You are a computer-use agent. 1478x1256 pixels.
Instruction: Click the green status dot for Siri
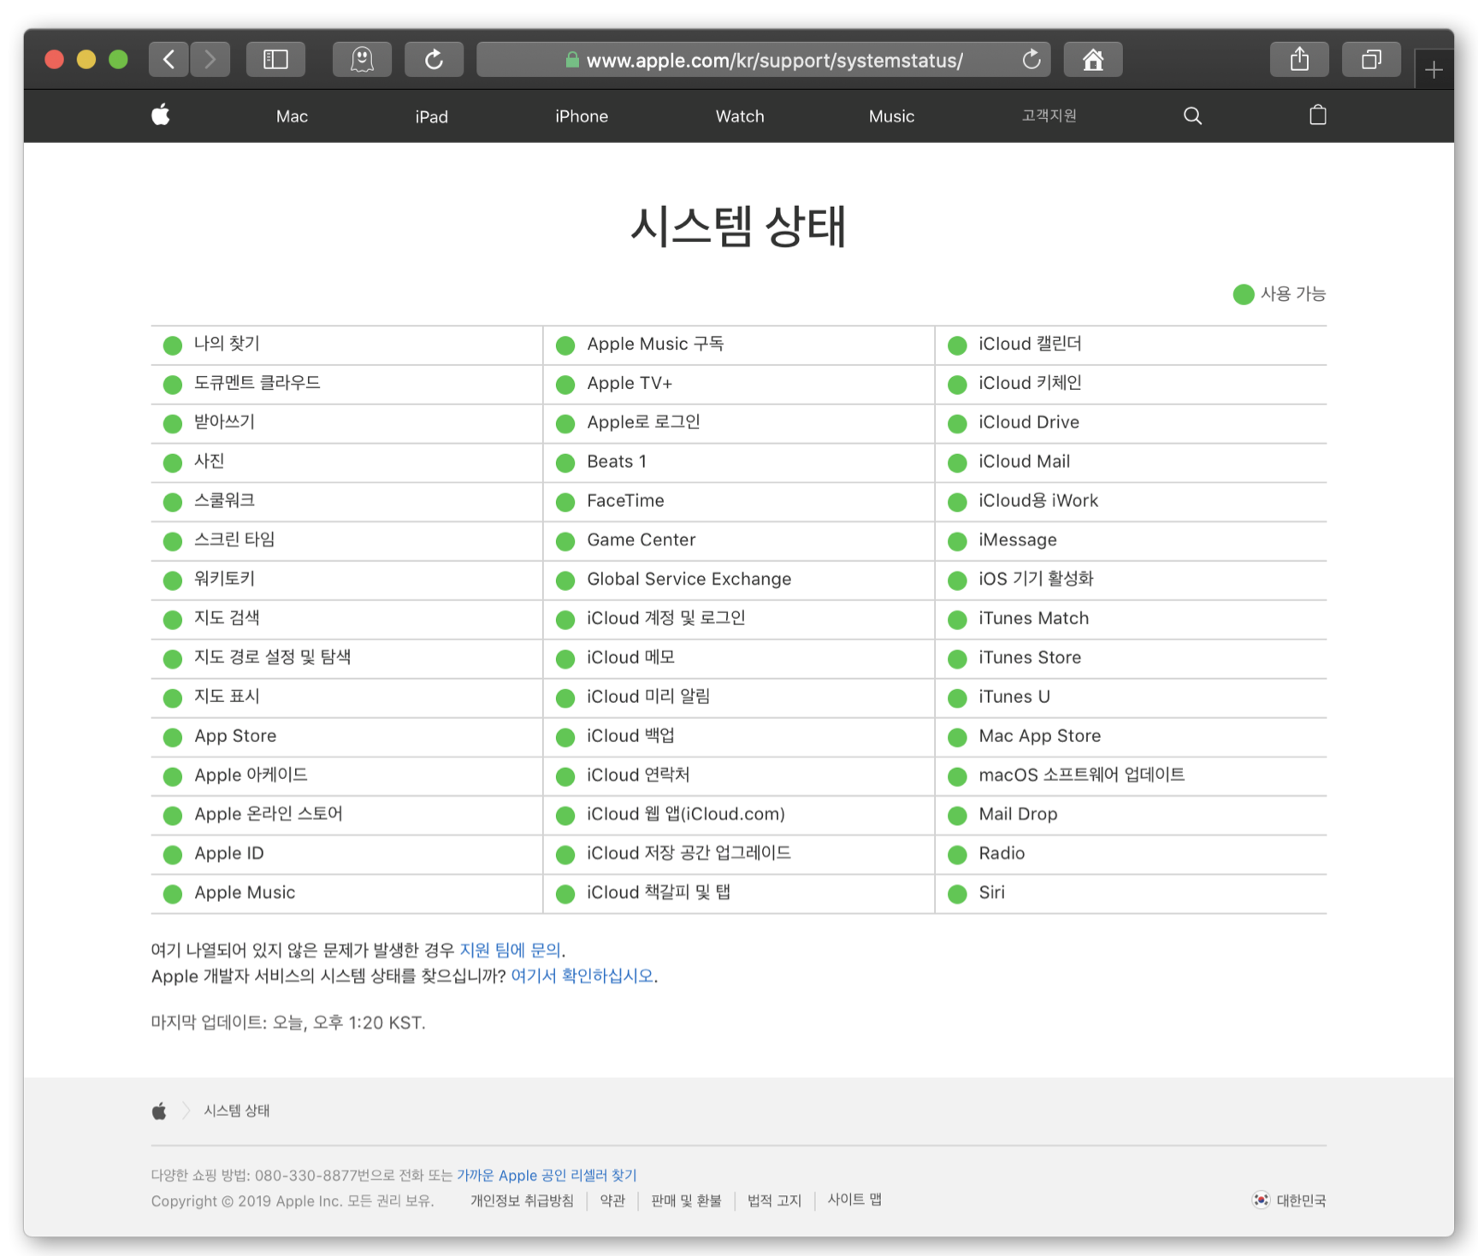957,894
